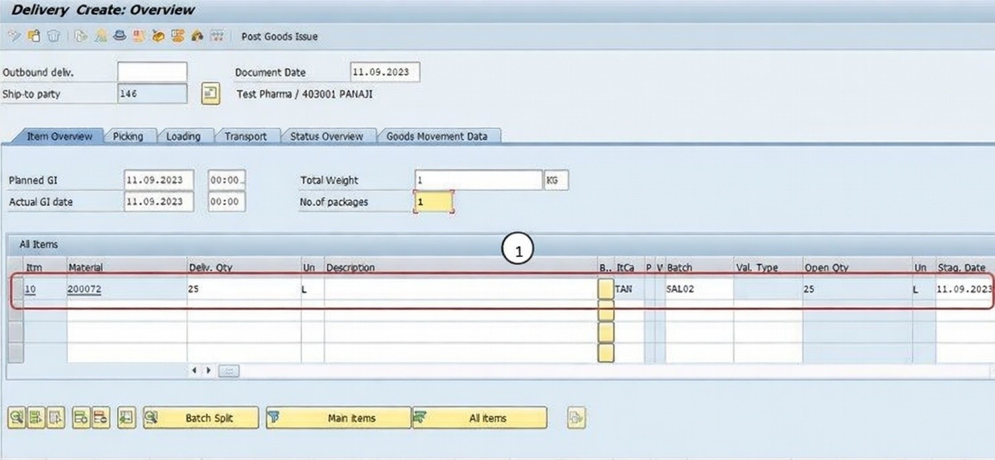Screen dimensions: 995x460
Task: Click the table horizontal scroll right arrow
Action: click(209, 370)
